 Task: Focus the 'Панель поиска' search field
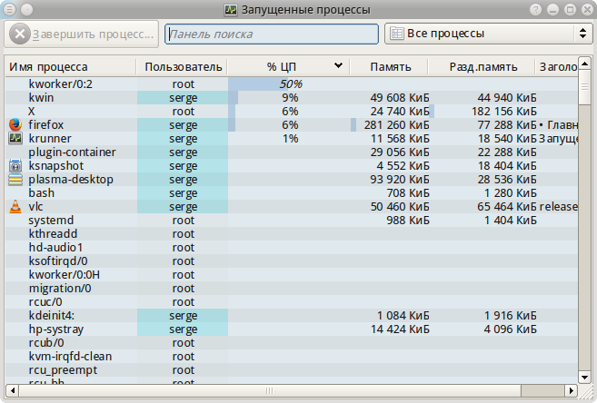click(272, 34)
